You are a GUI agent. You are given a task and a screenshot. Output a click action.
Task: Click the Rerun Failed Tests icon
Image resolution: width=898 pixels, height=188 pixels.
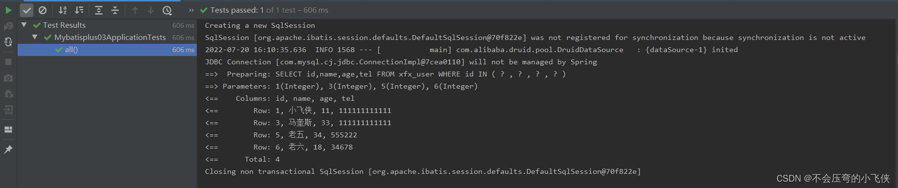[8, 26]
